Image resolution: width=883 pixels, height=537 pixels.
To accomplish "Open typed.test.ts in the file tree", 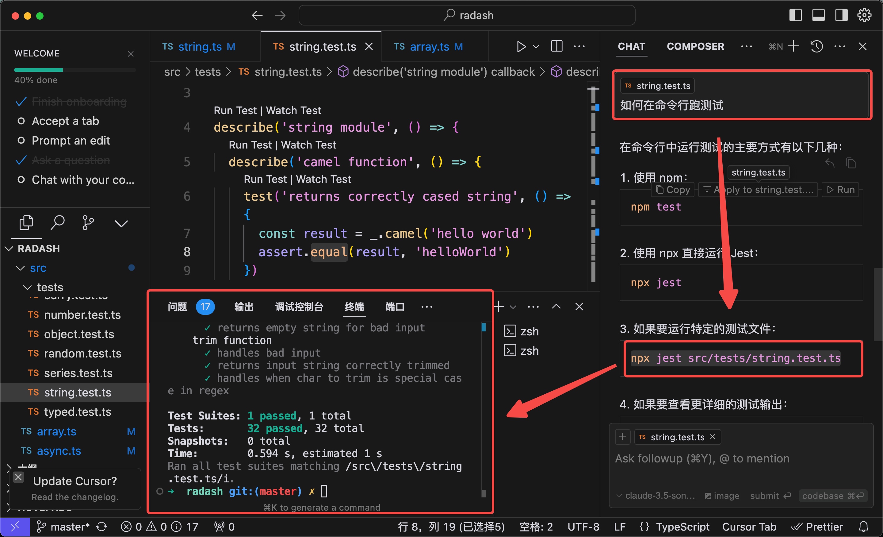I will (x=77, y=412).
